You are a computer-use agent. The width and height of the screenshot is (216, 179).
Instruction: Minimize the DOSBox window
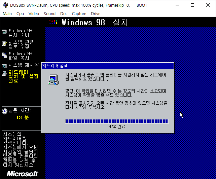(177, 5)
